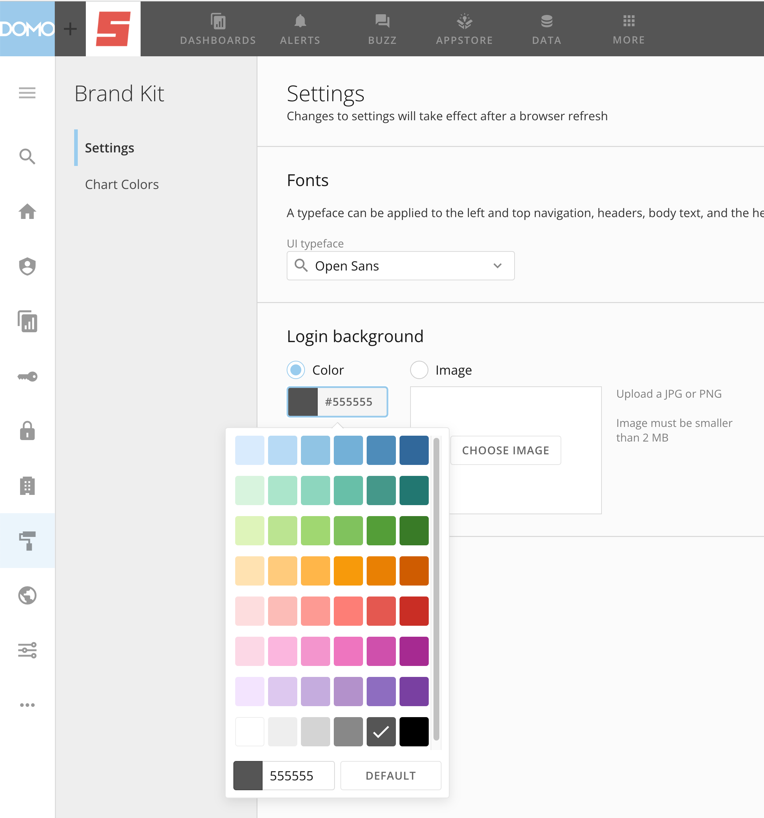Image resolution: width=764 pixels, height=818 pixels.
Task: Click the hamburger menu icon in sidebar
Action: (27, 93)
